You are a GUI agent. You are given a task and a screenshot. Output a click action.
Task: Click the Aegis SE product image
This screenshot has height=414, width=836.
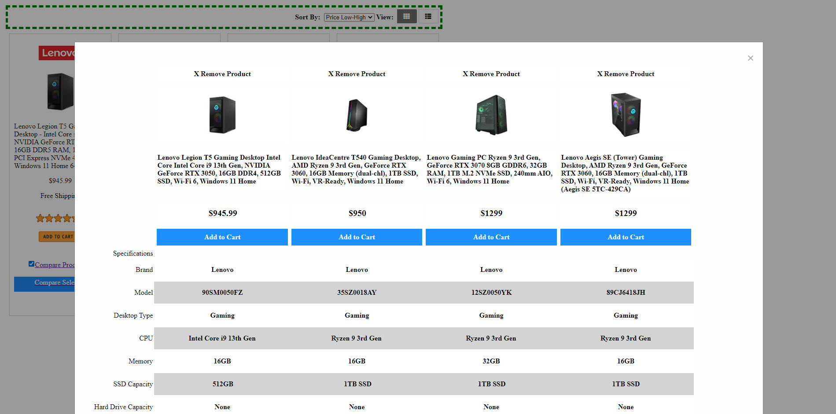click(625, 115)
